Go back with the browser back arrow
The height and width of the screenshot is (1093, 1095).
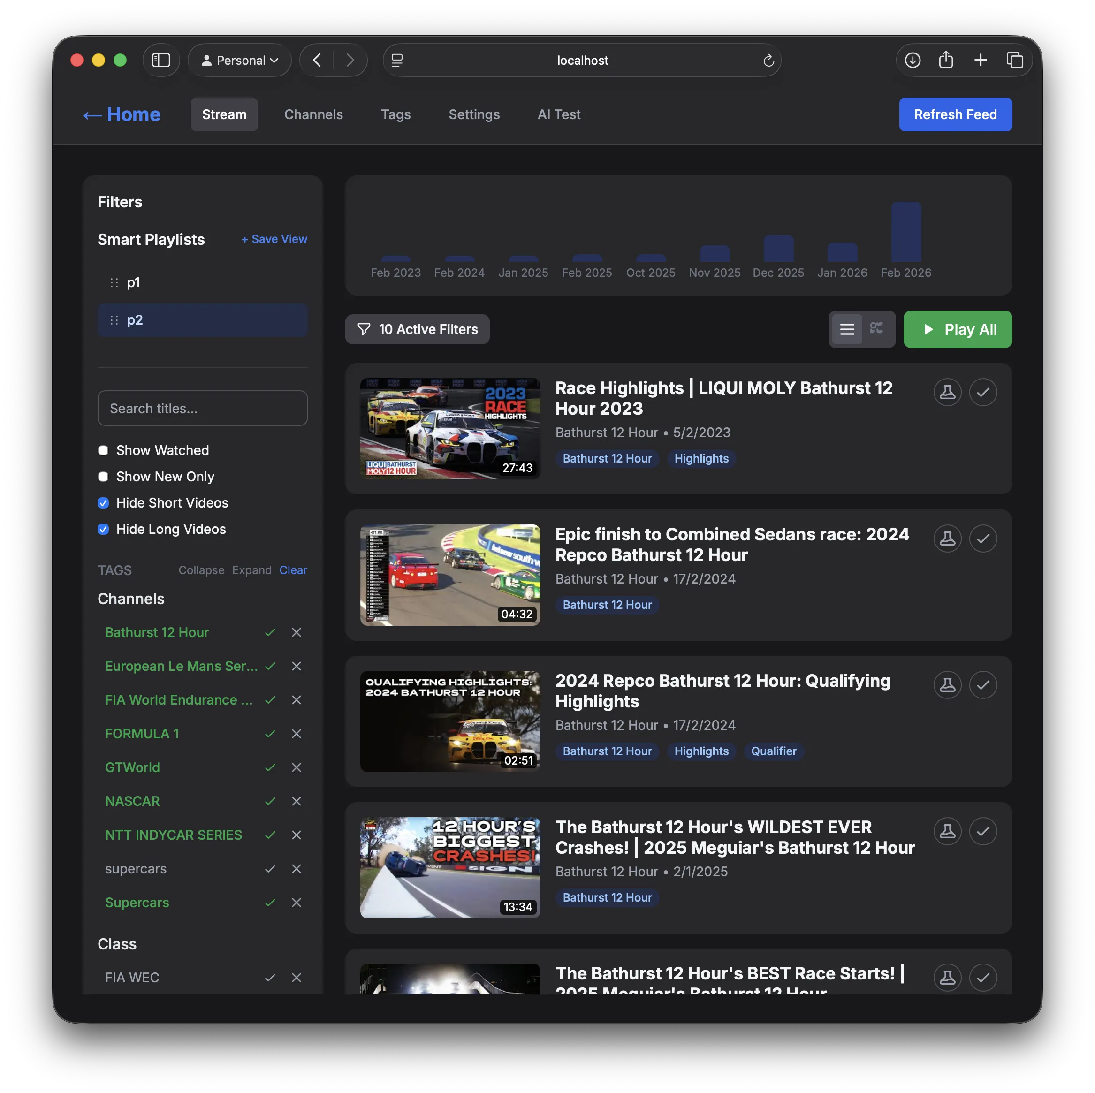(318, 60)
